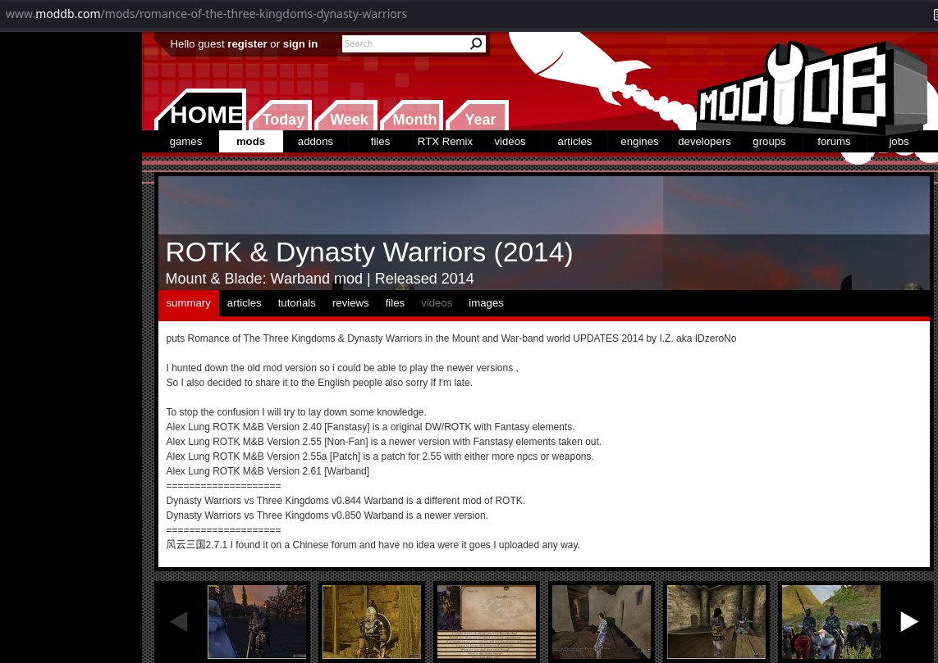Image resolution: width=938 pixels, height=663 pixels.
Task: Open the groups menu item
Action: click(769, 142)
